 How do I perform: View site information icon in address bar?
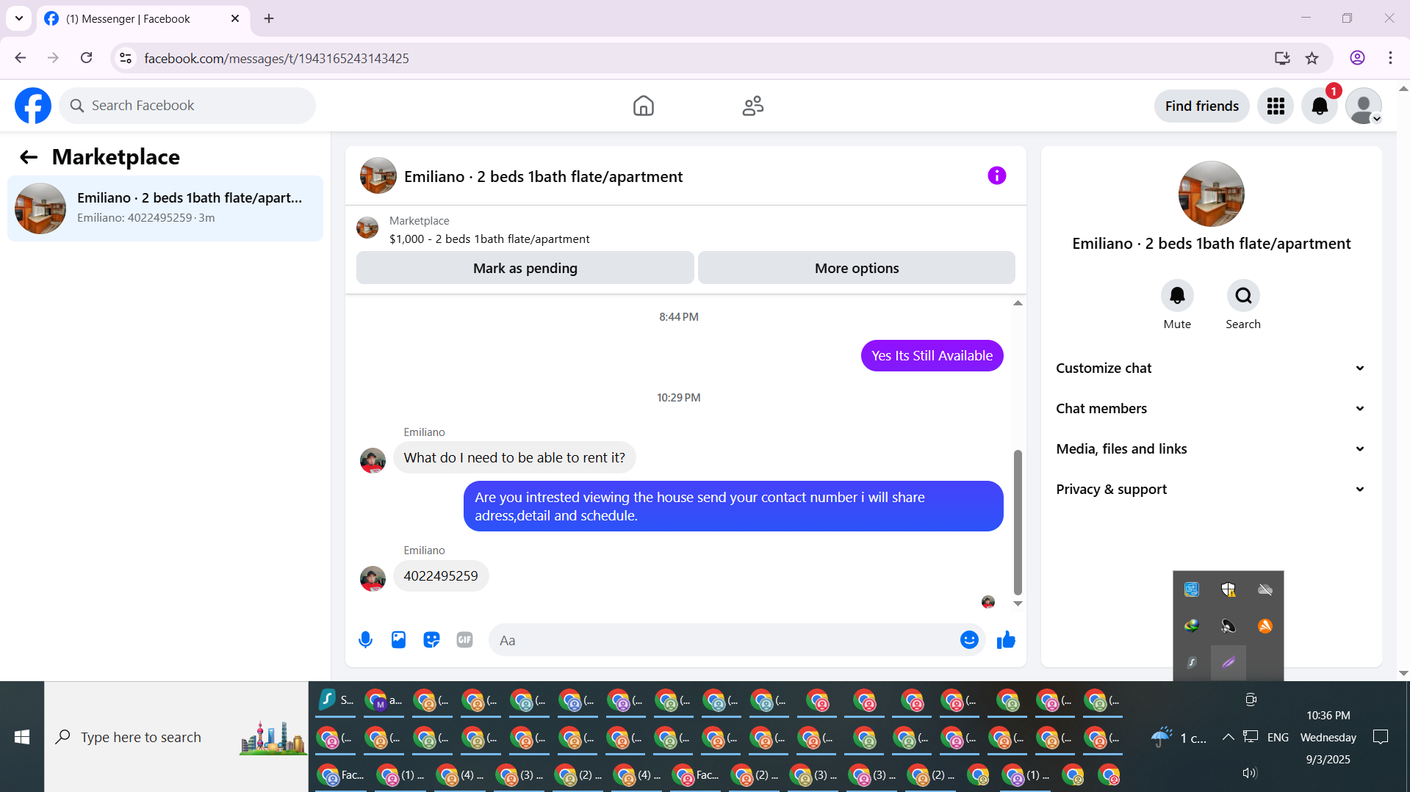[x=126, y=58]
